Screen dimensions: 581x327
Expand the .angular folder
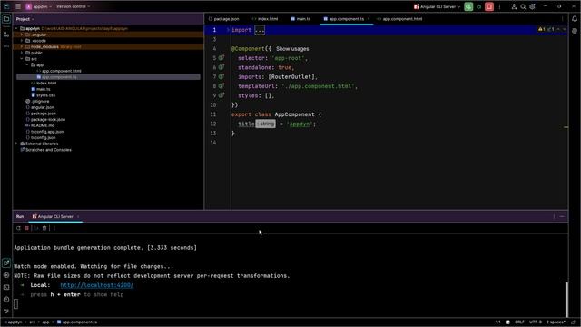tap(22, 35)
